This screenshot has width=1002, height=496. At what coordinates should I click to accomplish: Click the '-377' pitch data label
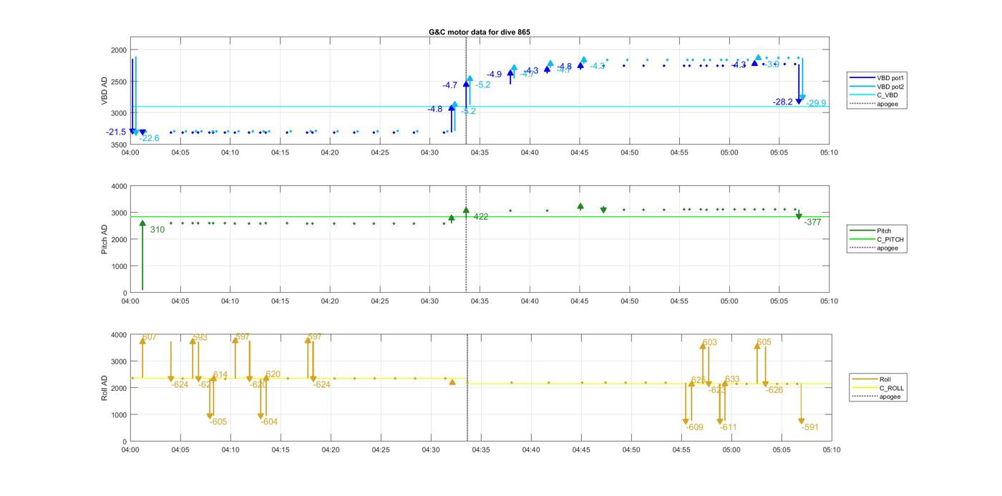tap(812, 223)
